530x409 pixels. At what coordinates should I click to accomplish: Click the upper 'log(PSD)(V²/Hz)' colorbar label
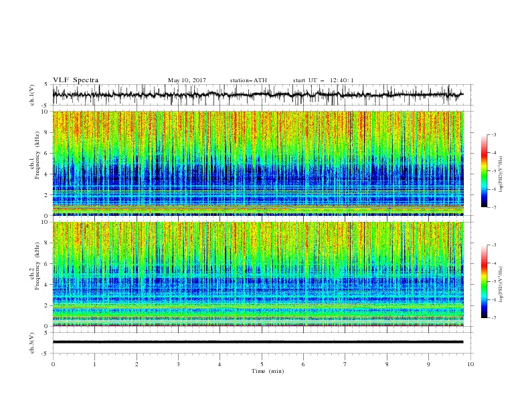[501, 174]
